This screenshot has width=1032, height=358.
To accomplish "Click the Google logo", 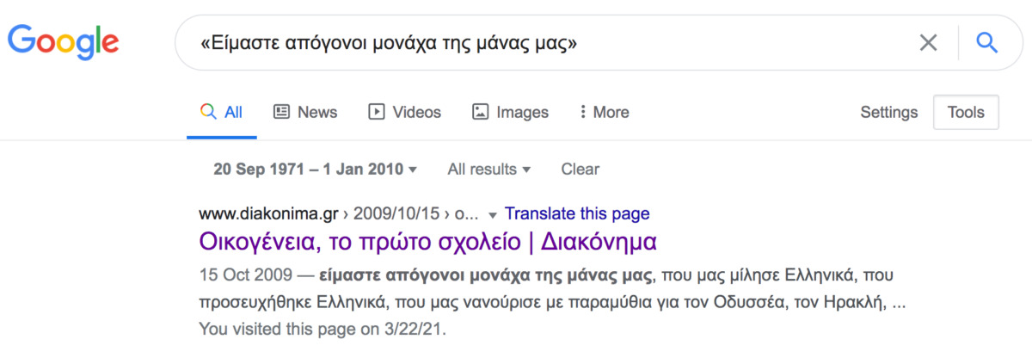I will [64, 42].
